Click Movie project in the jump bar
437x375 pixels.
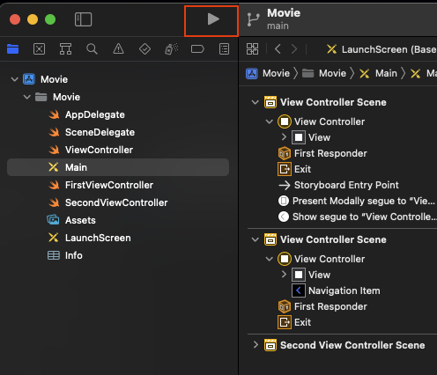(268, 73)
